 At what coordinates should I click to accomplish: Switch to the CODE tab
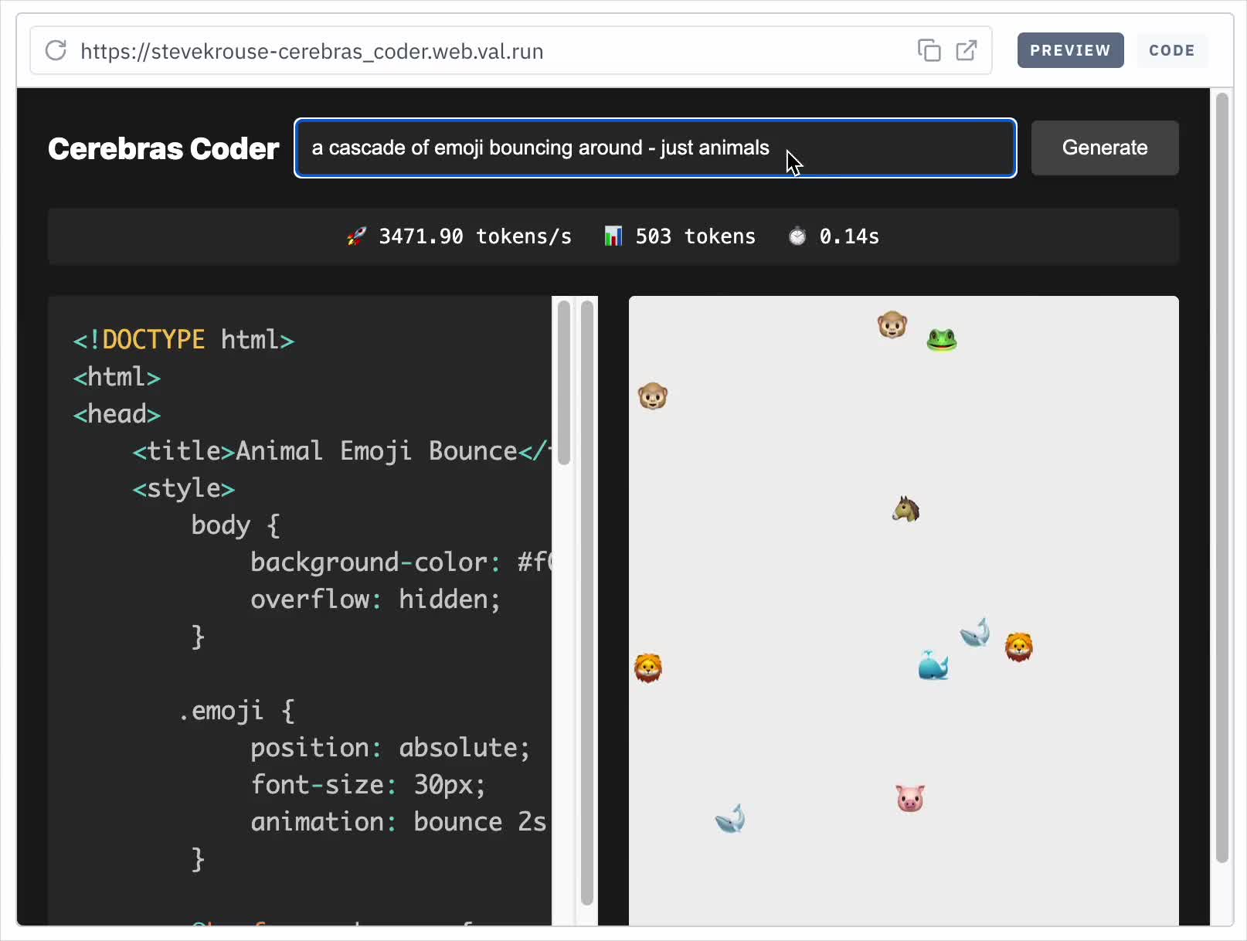tap(1171, 51)
